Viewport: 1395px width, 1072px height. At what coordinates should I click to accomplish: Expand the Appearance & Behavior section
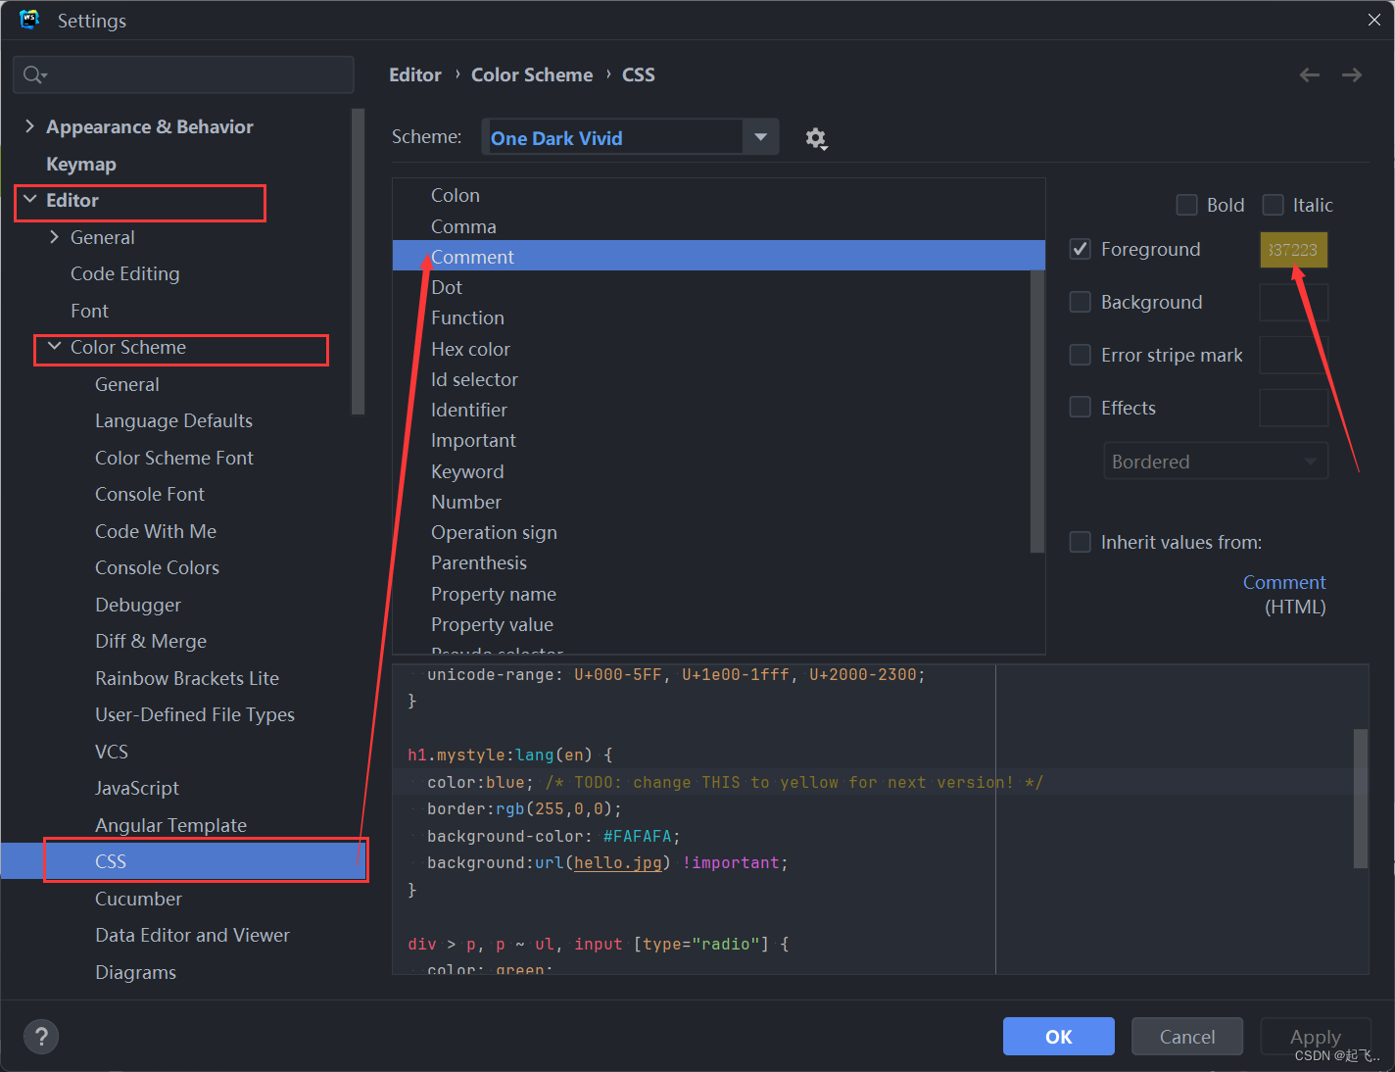pyautogui.click(x=28, y=125)
